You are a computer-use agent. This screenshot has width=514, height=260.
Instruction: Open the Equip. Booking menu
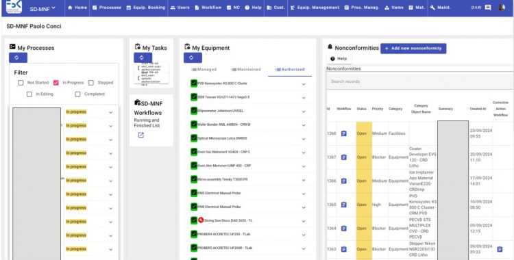[145, 8]
